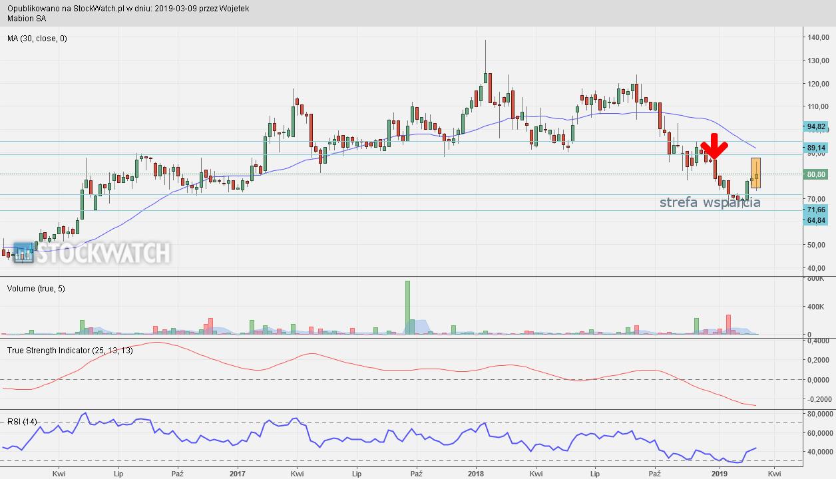
Task: Click the 80,80 current price tag
Action: pos(816,175)
